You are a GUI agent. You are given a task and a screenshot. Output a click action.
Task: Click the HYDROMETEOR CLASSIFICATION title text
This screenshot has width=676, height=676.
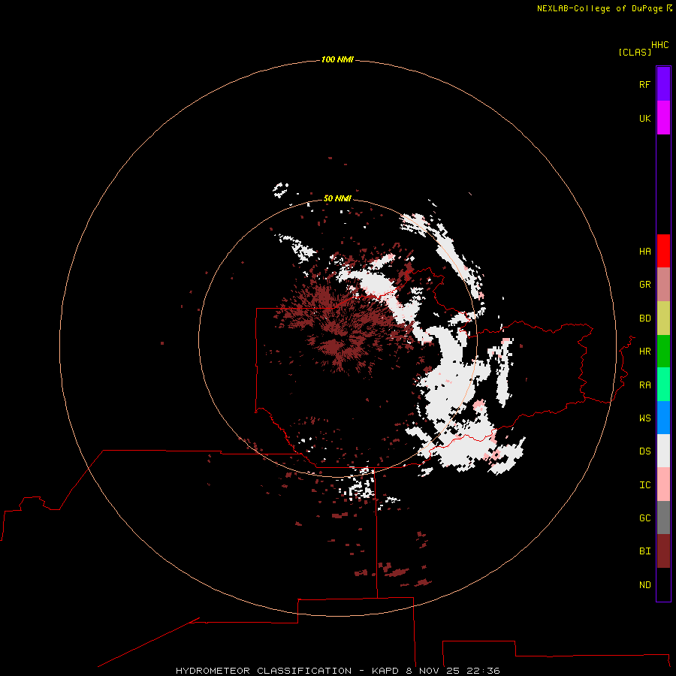(264, 671)
